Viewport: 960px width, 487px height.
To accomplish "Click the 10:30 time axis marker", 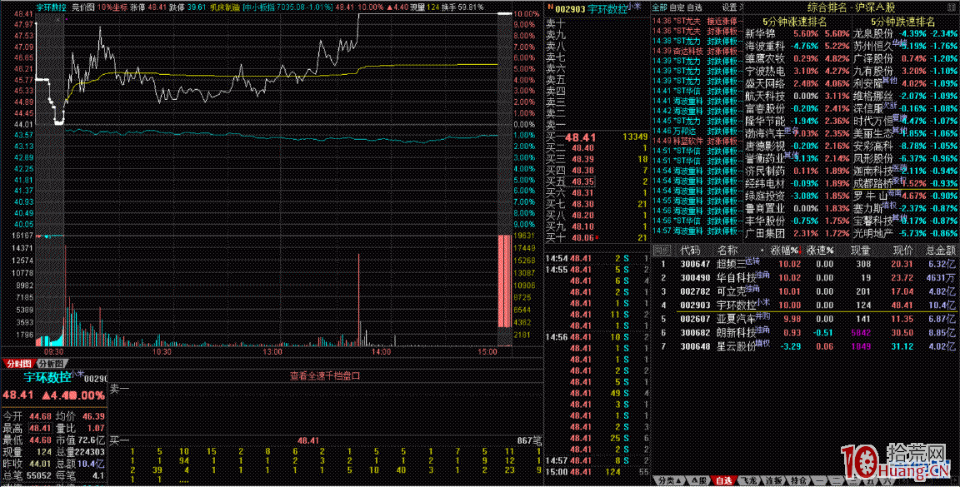I will (x=162, y=352).
